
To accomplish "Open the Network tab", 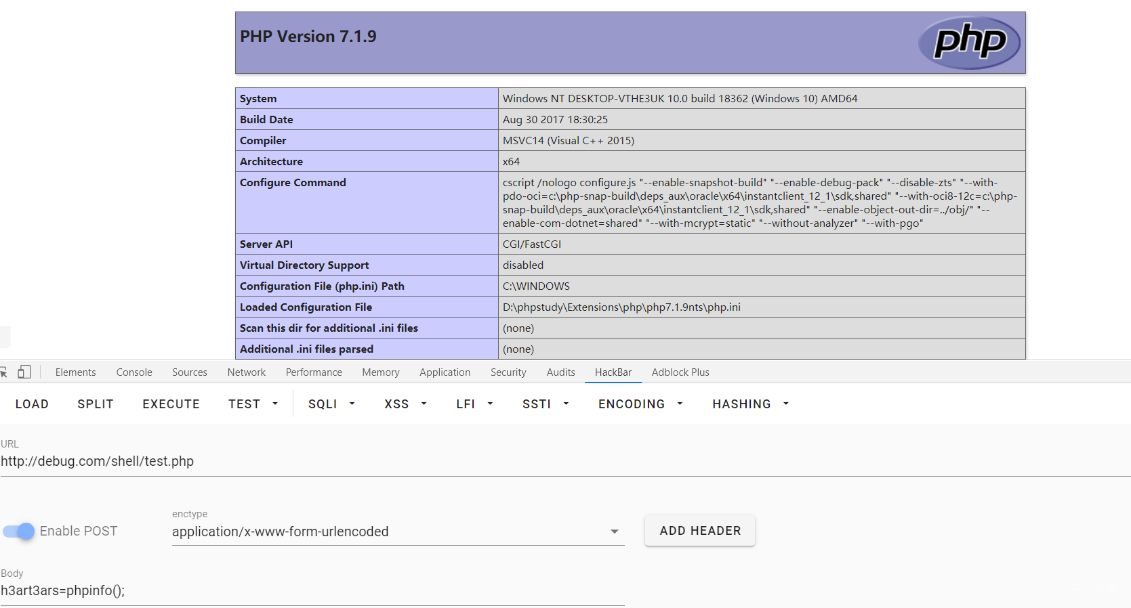I will pos(247,372).
